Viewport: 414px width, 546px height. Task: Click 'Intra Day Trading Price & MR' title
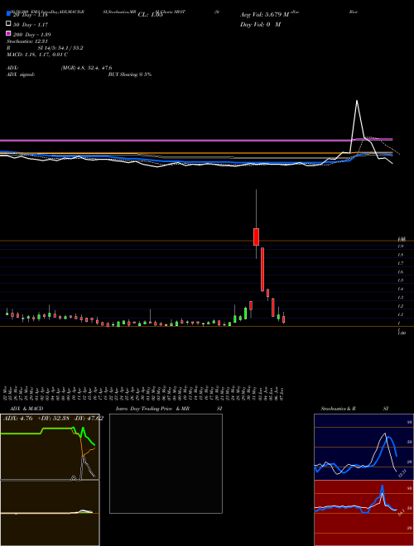[152, 409]
